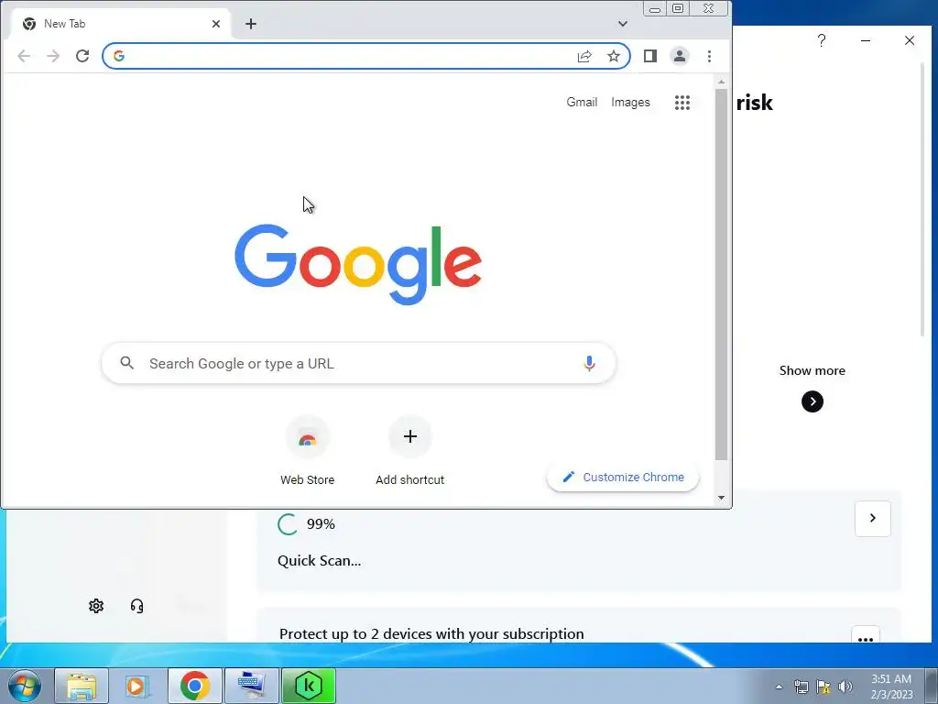Open Kaspersky settings gear
938x704 pixels.
pos(96,607)
